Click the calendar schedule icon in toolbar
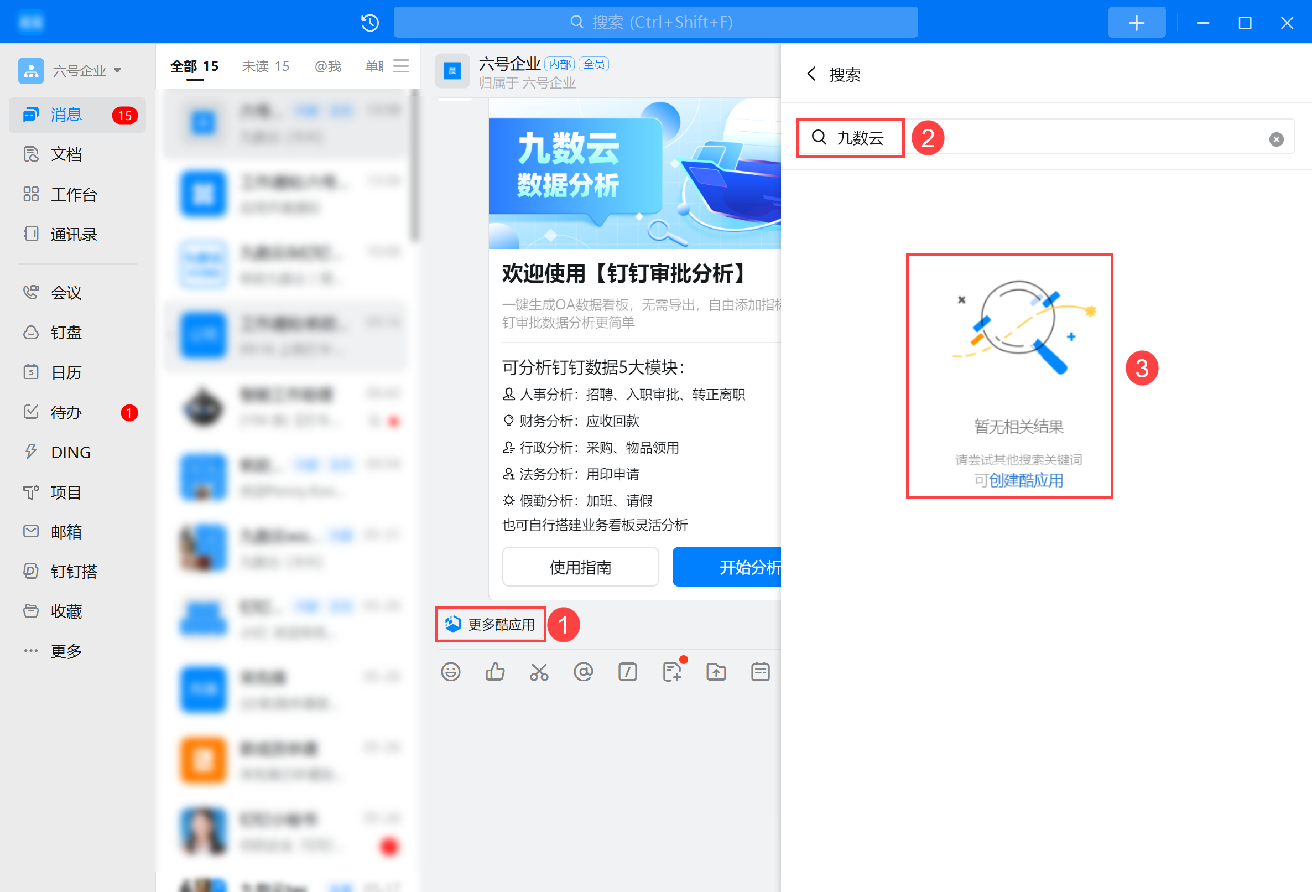 coord(761,672)
